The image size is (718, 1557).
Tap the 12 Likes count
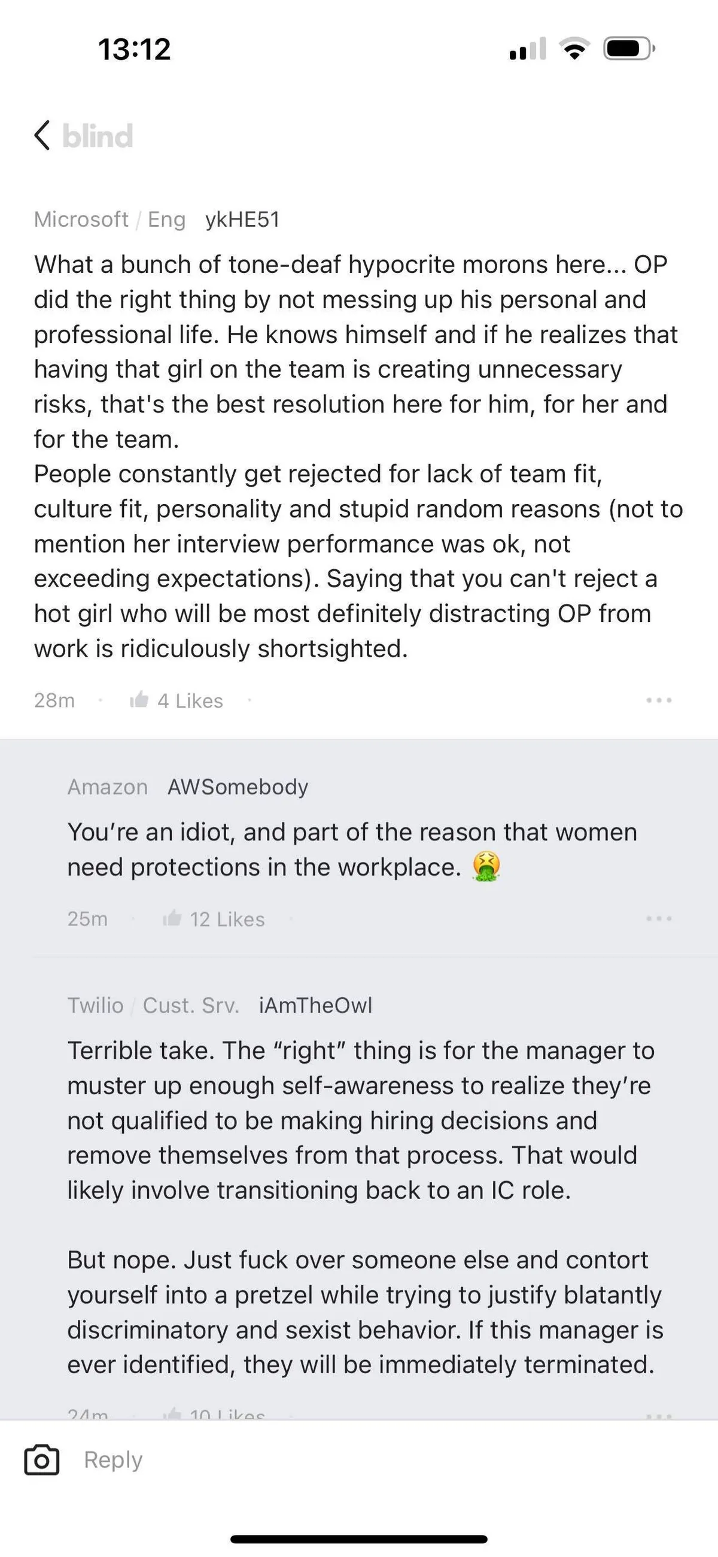pos(227,919)
